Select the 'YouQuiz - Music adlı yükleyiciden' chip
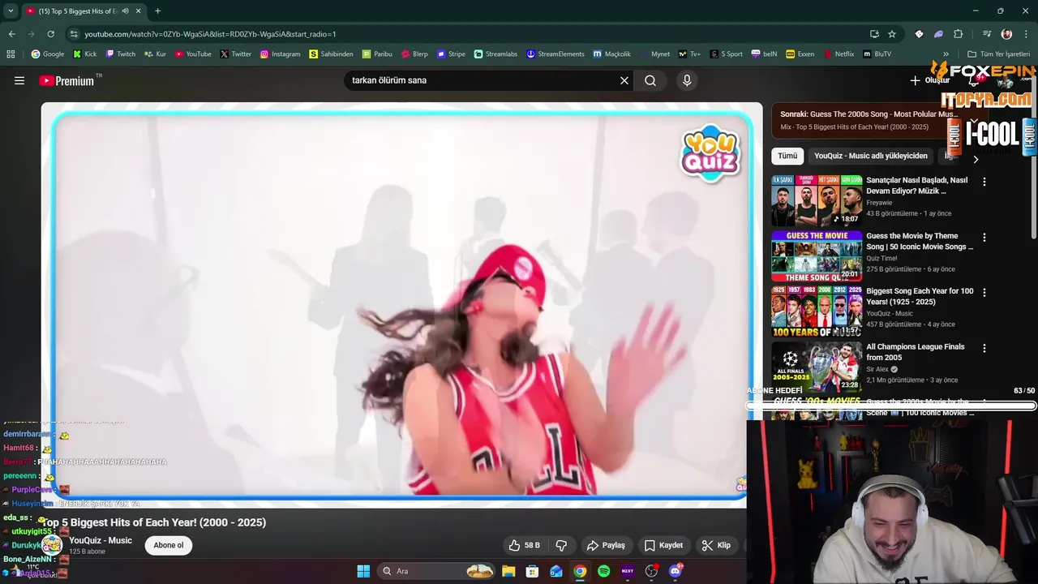The height and width of the screenshot is (584, 1038). pos(871,156)
